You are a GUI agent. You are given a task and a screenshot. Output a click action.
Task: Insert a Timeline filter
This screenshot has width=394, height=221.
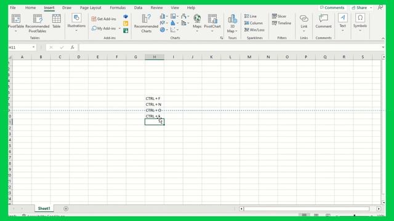click(x=282, y=23)
